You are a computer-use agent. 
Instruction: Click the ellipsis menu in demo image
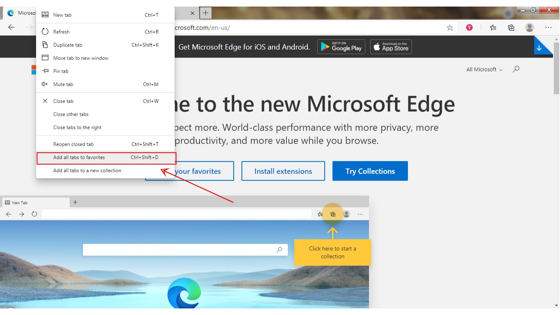pyautogui.click(x=360, y=214)
